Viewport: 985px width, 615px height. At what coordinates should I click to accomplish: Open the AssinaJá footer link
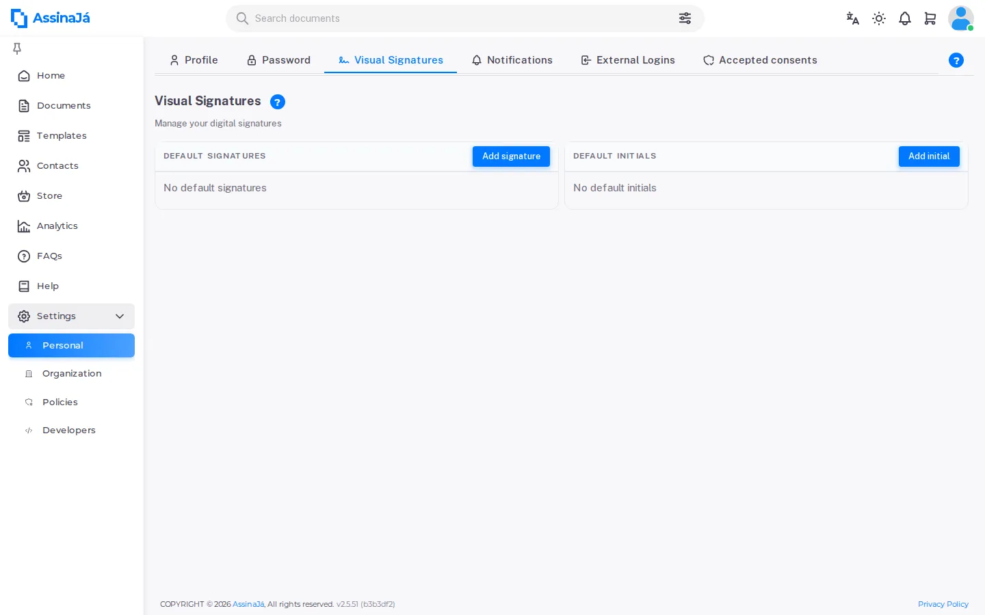point(248,604)
